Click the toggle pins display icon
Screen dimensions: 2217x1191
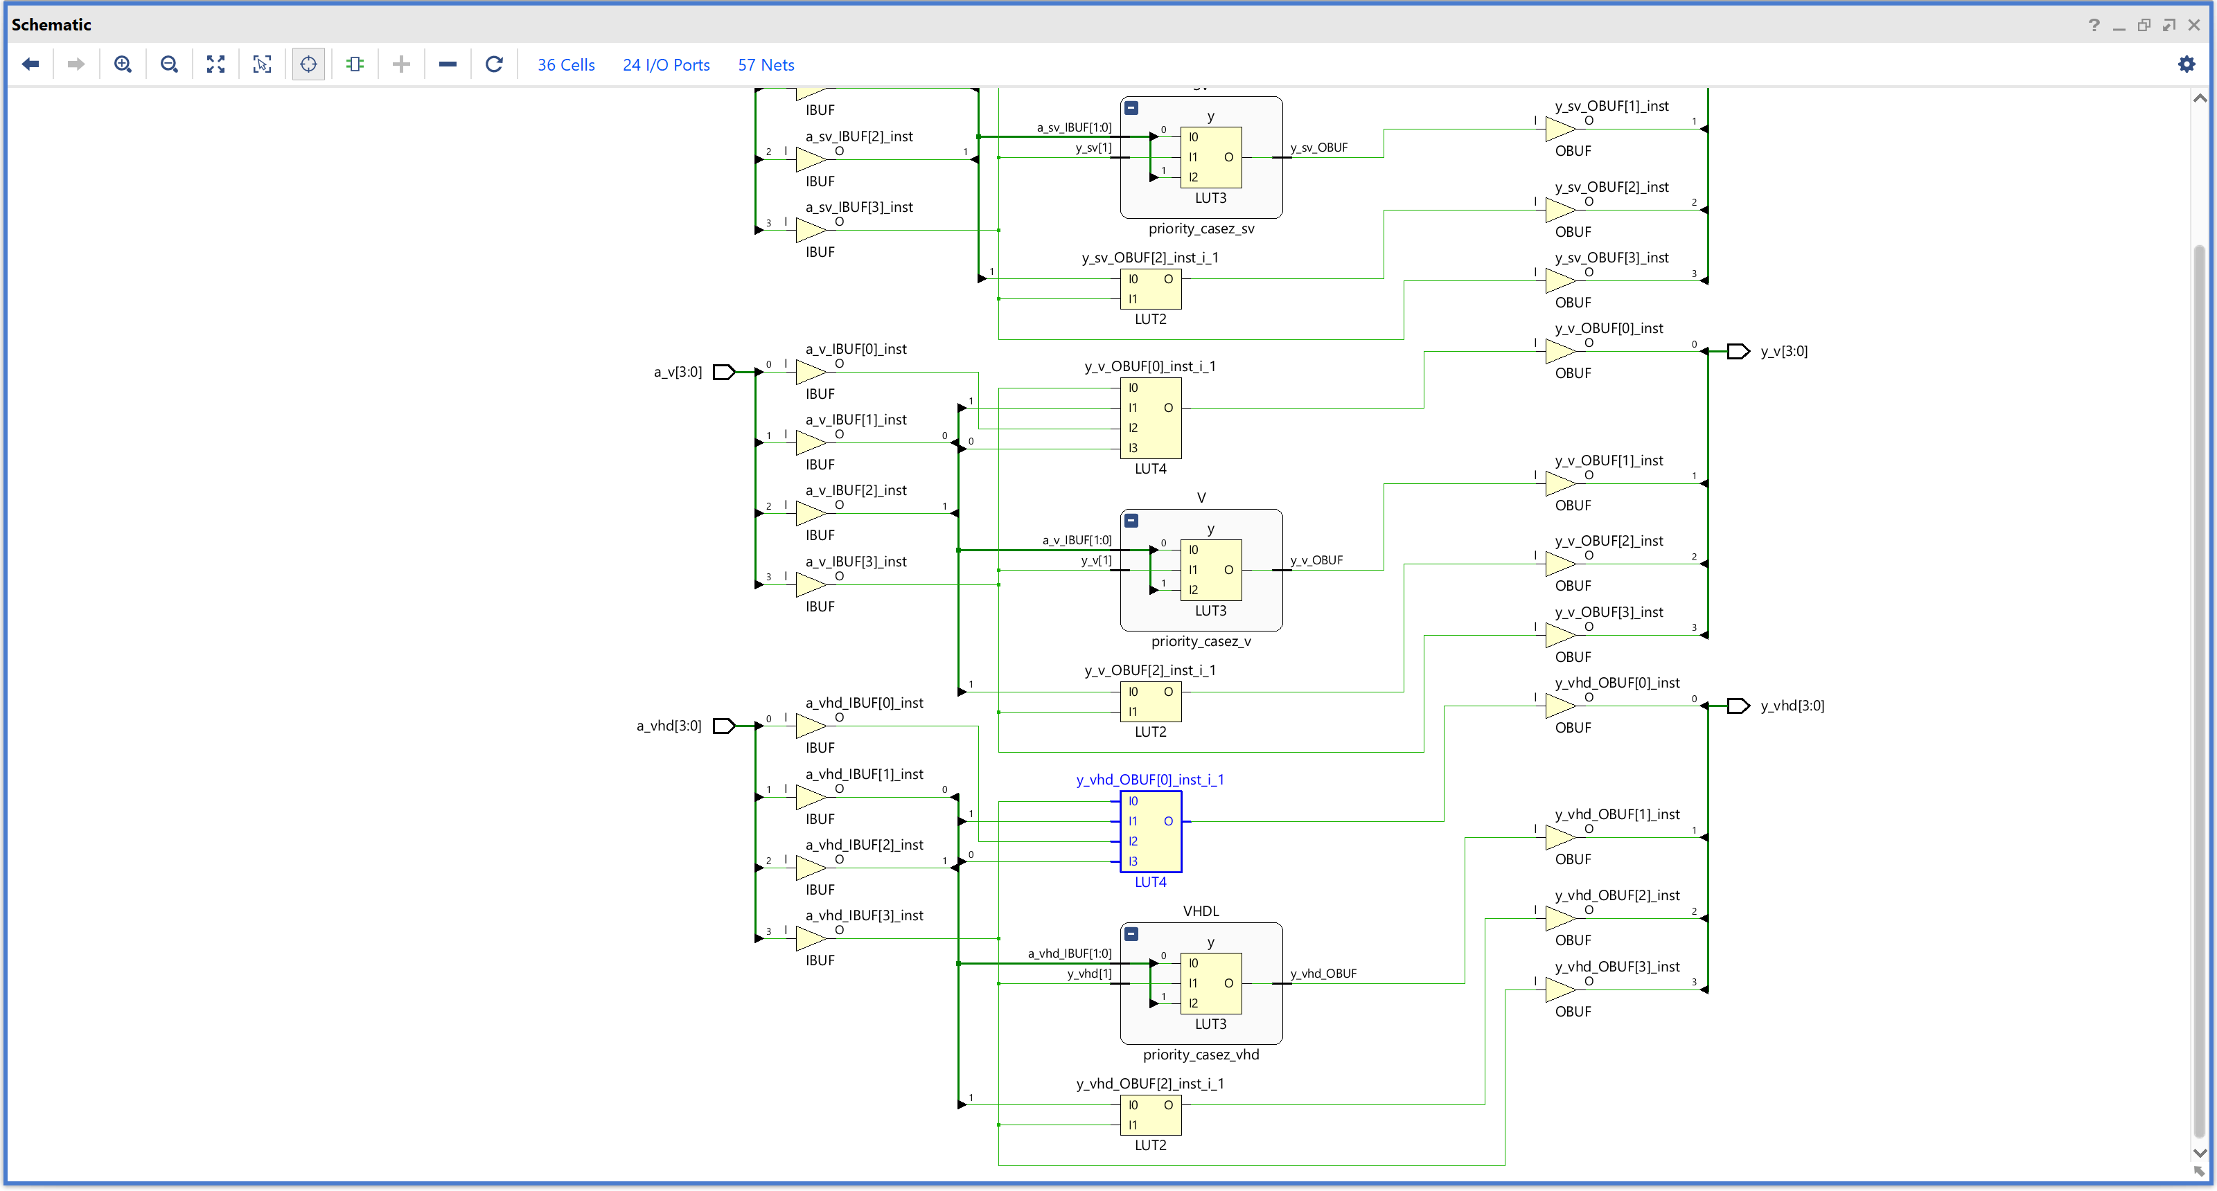pyautogui.click(x=355, y=64)
